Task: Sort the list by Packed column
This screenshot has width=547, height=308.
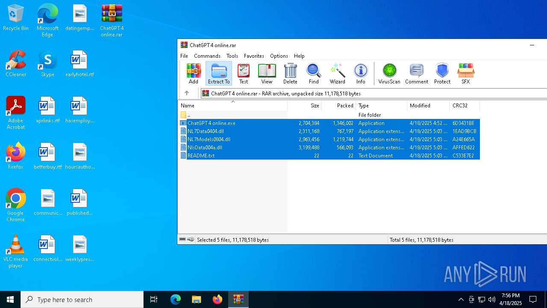Action: [x=339, y=106]
